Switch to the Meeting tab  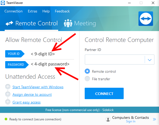(80, 23)
